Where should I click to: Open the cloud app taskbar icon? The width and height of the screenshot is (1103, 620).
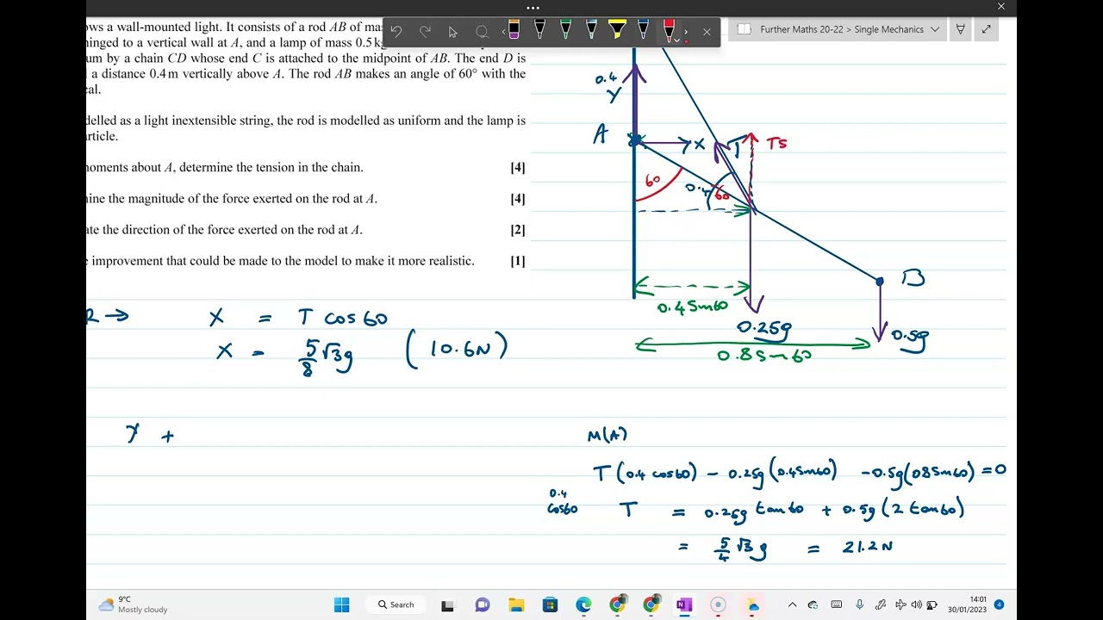point(752,605)
